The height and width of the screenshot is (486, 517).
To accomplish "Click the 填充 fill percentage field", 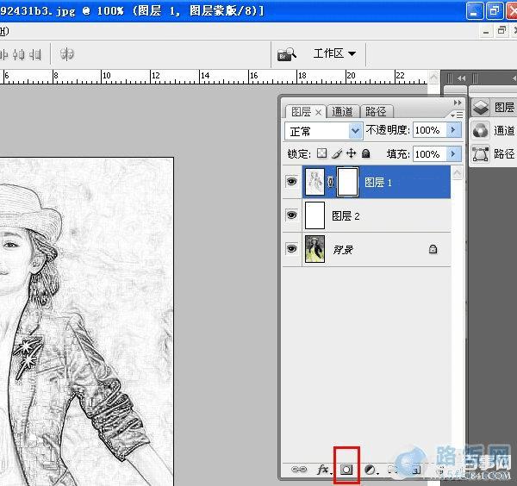I will pyautogui.click(x=427, y=154).
